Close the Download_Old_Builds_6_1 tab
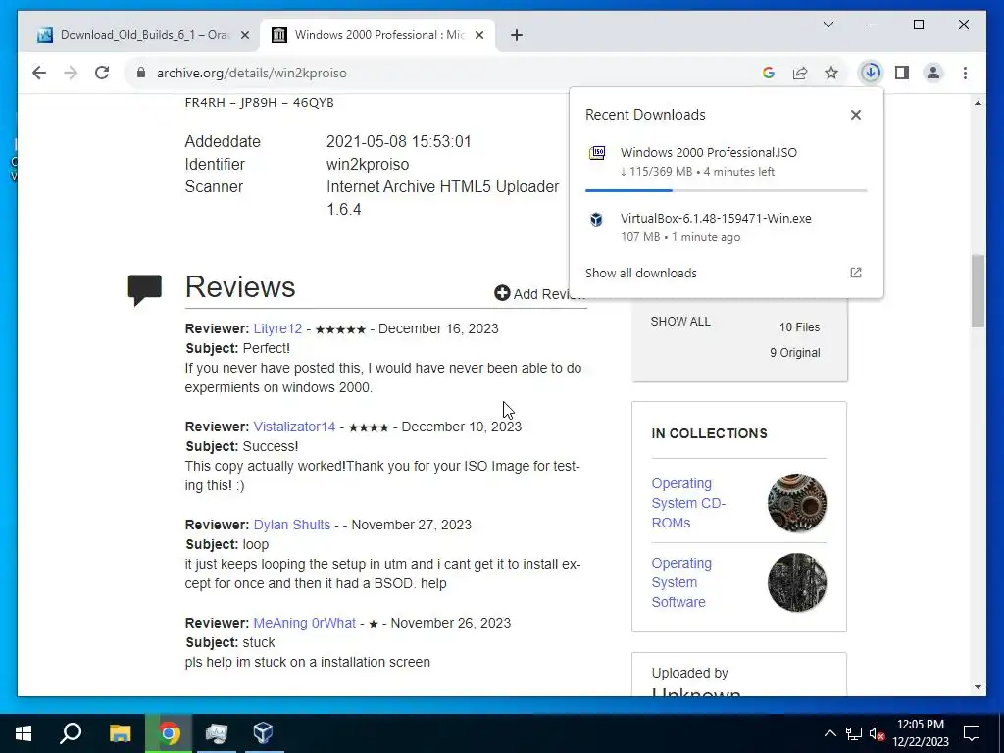 tap(244, 35)
